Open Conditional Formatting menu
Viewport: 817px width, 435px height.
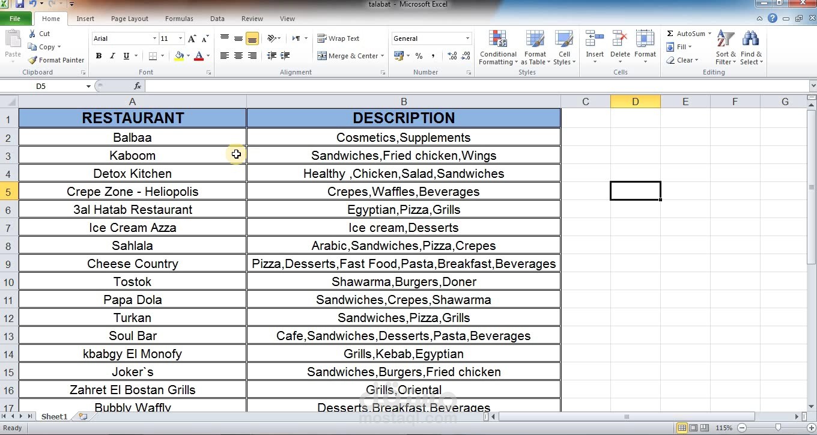[498, 47]
